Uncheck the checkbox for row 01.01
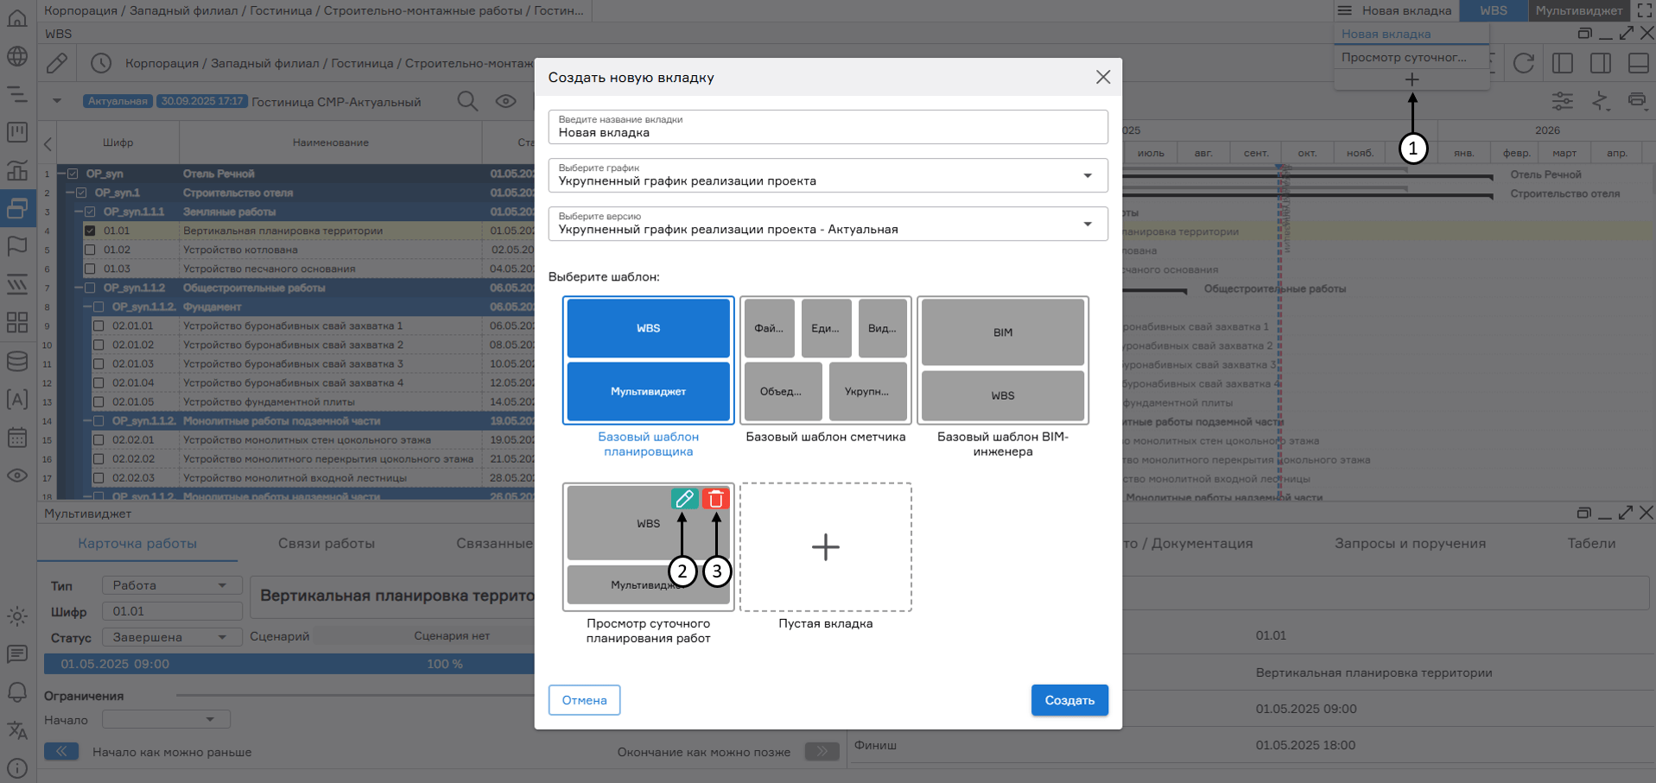The width and height of the screenshot is (1656, 783). 90,230
